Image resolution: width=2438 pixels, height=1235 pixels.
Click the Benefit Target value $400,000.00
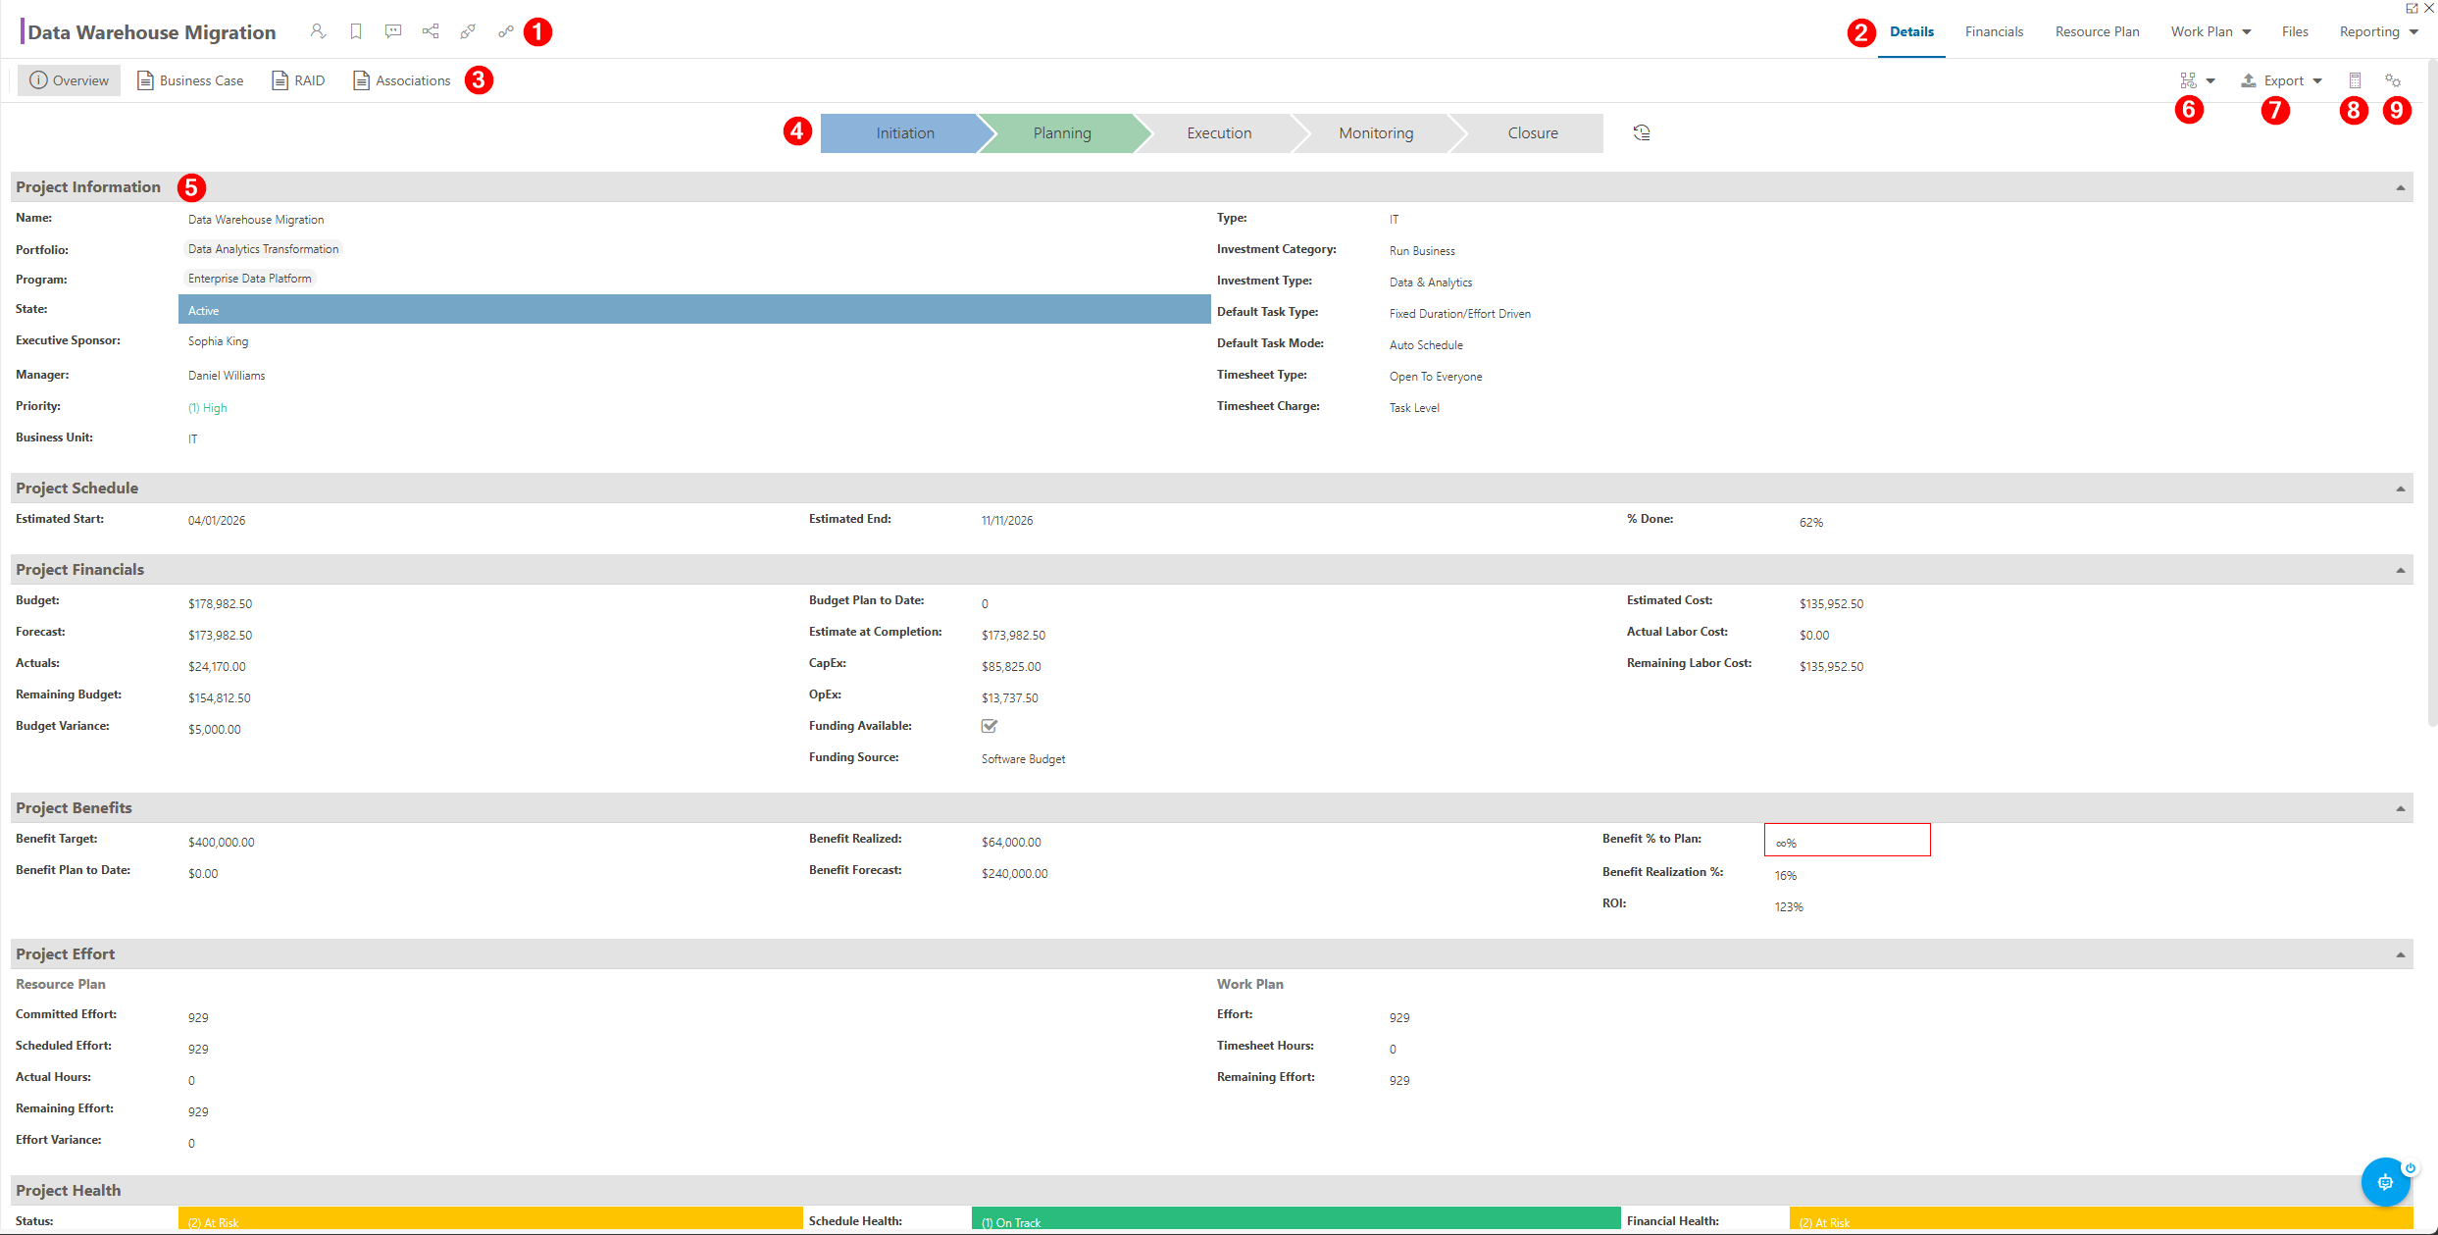click(x=221, y=842)
